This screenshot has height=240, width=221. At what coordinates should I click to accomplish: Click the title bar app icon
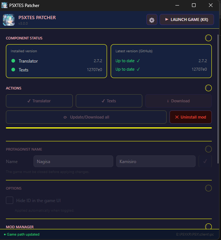click(4, 5)
